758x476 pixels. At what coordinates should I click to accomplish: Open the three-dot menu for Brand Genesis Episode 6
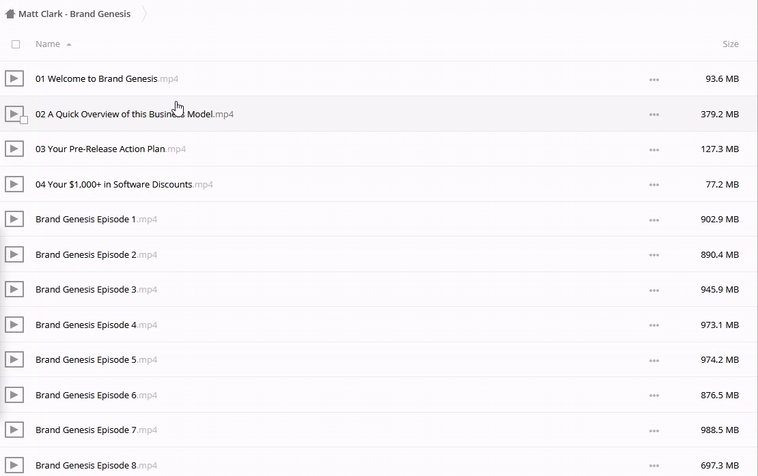654,396
